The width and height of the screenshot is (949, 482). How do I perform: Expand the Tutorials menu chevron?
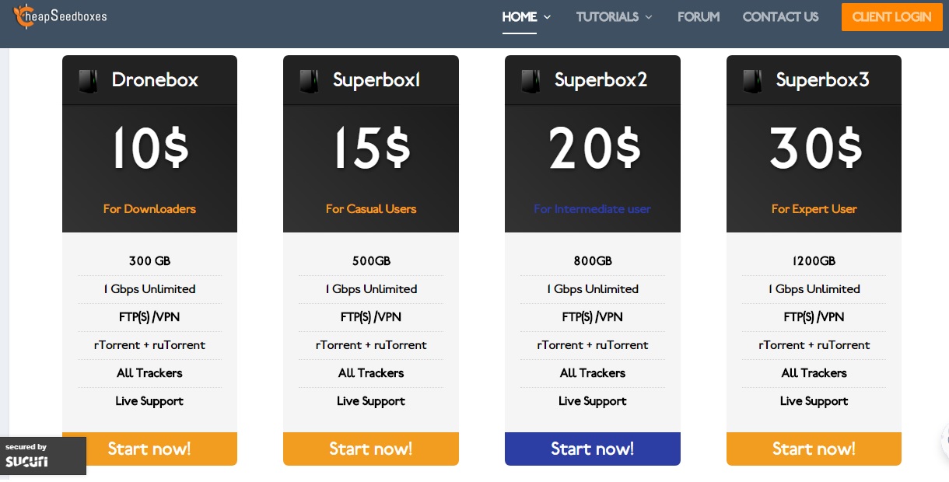click(649, 17)
